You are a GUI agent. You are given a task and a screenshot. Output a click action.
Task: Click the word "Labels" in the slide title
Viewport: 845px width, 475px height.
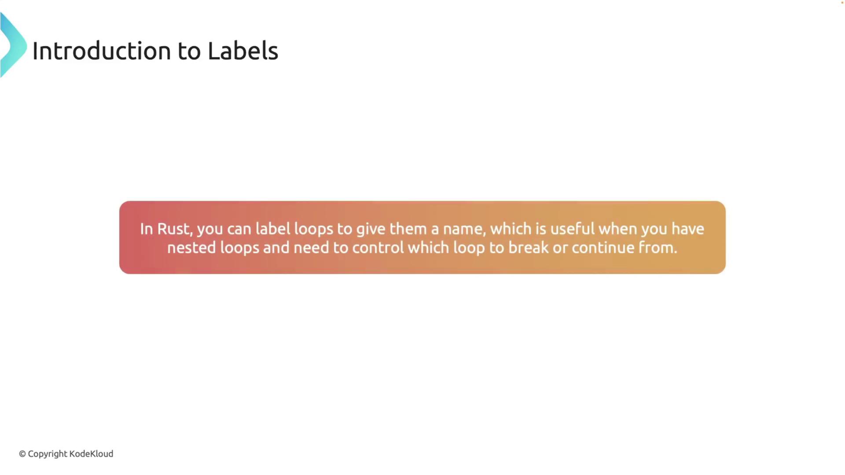coord(242,51)
